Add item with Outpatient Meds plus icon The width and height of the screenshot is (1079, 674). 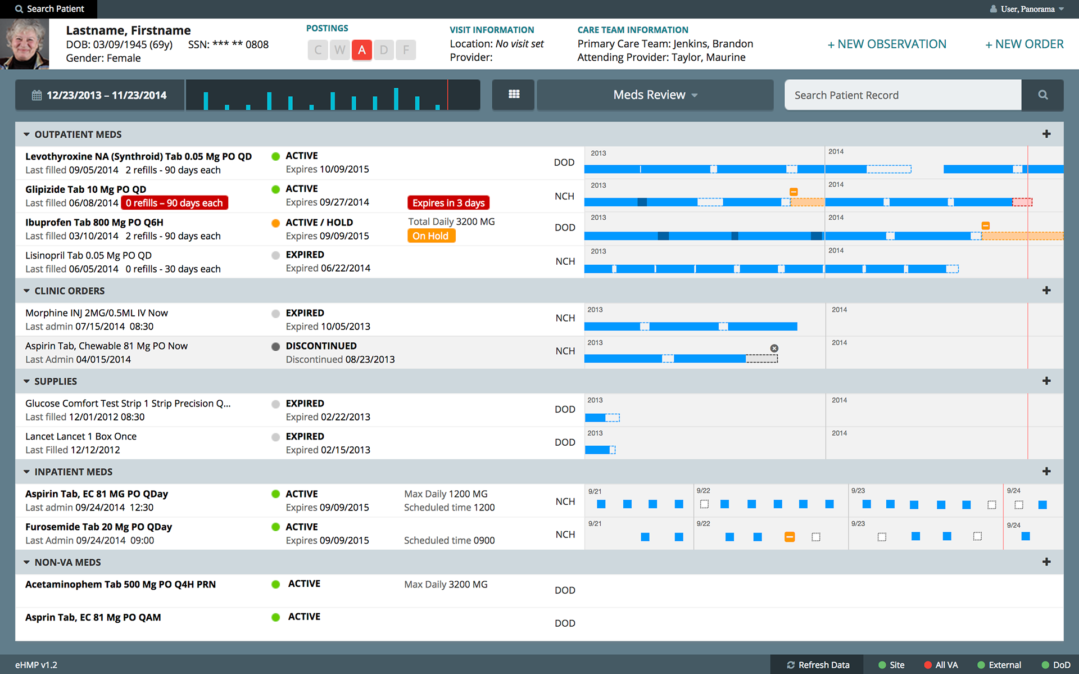click(1046, 134)
